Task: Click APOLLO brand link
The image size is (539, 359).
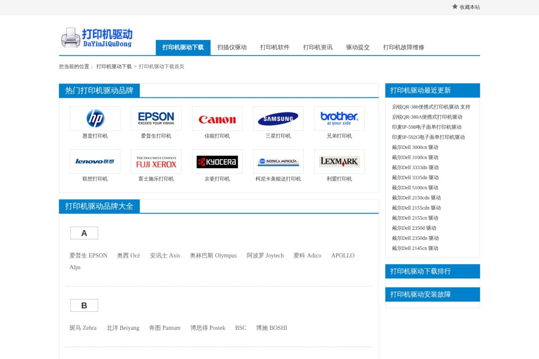Action: click(343, 256)
